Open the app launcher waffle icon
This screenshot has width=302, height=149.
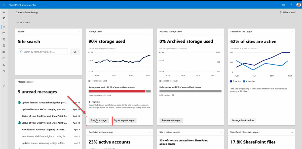pos(4,5)
